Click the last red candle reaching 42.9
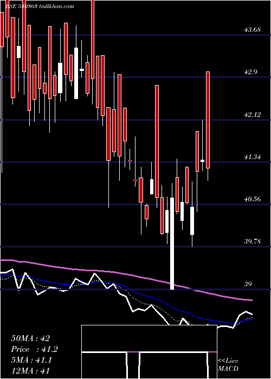The height and width of the screenshot is (379, 271). click(x=208, y=120)
